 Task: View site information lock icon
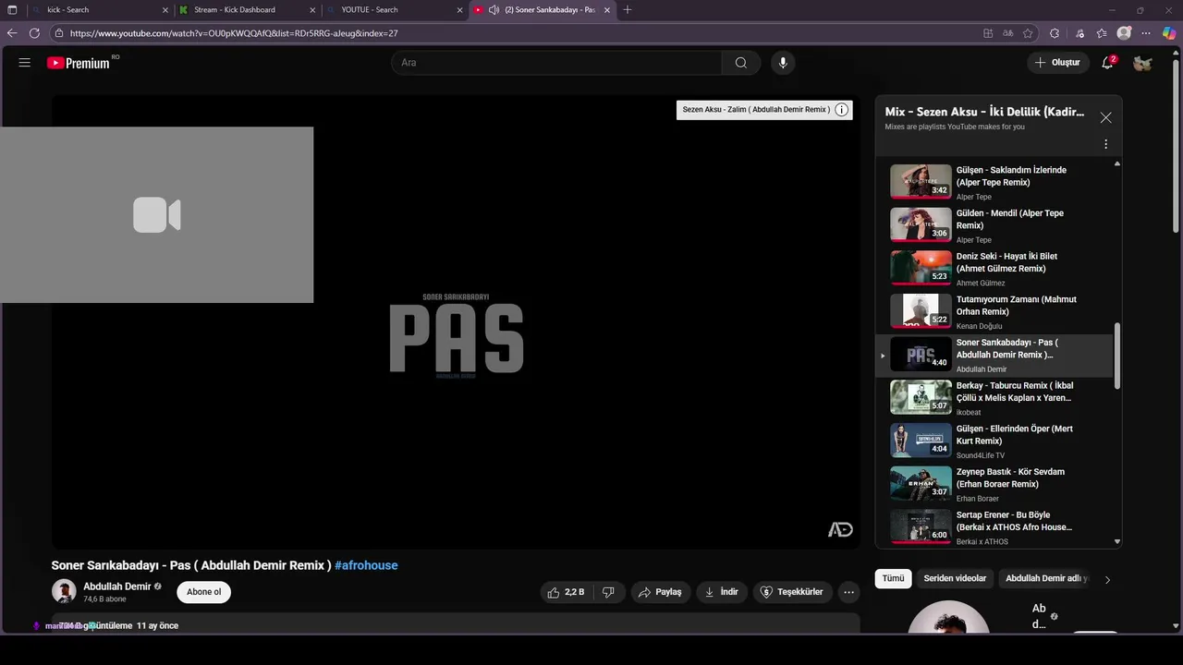tap(59, 33)
